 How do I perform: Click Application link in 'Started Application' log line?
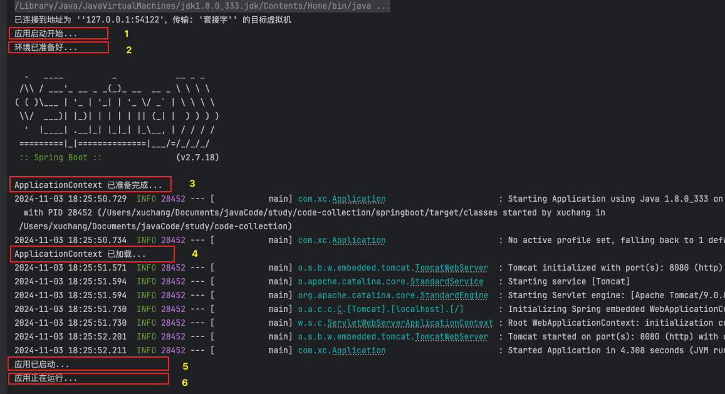(x=358, y=351)
